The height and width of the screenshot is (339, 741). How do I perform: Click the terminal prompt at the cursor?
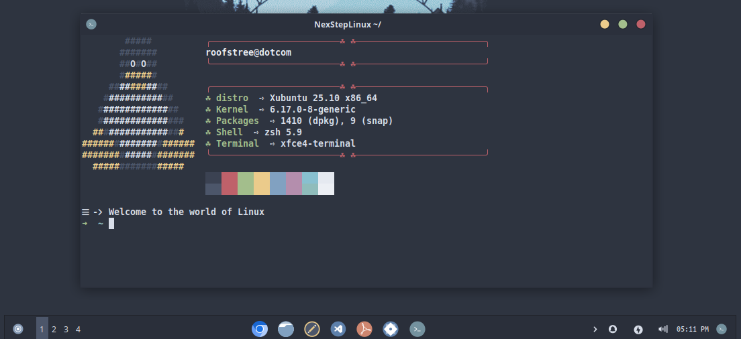(111, 224)
